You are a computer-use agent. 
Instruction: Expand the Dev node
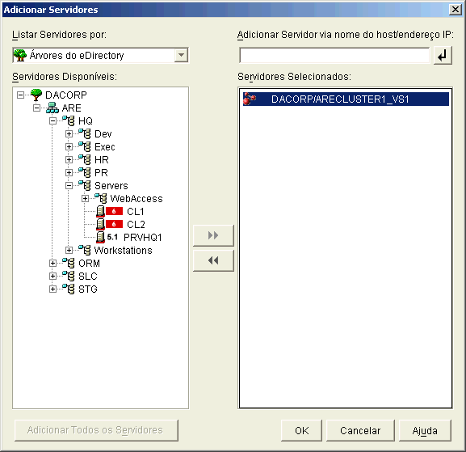(69, 134)
